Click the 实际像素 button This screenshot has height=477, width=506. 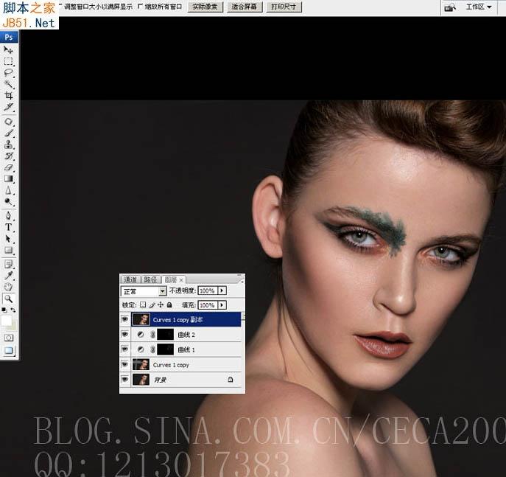(x=205, y=7)
